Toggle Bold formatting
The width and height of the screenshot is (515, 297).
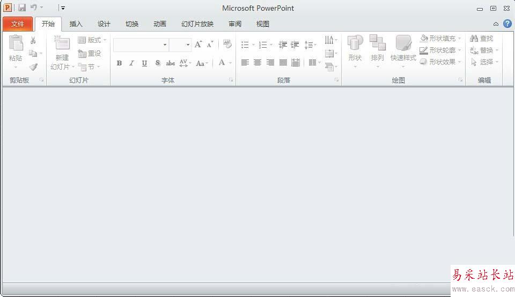119,63
